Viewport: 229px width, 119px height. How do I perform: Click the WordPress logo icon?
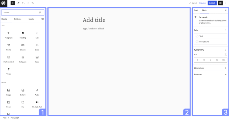click(x=3, y=3)
